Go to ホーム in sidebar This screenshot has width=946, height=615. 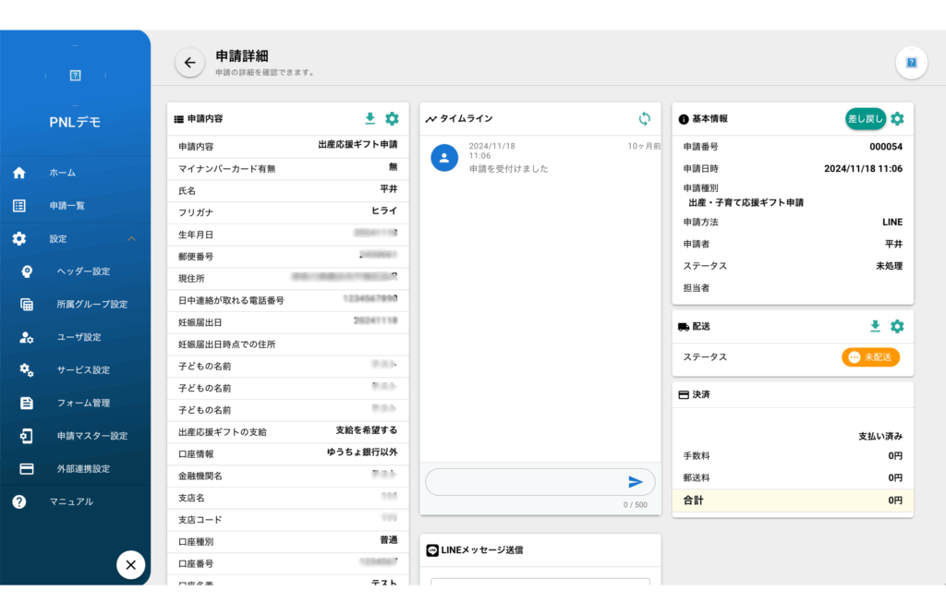[x=63, y=173]
